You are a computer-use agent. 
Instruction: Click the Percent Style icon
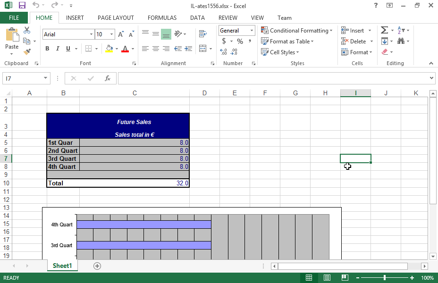[240, 42]
